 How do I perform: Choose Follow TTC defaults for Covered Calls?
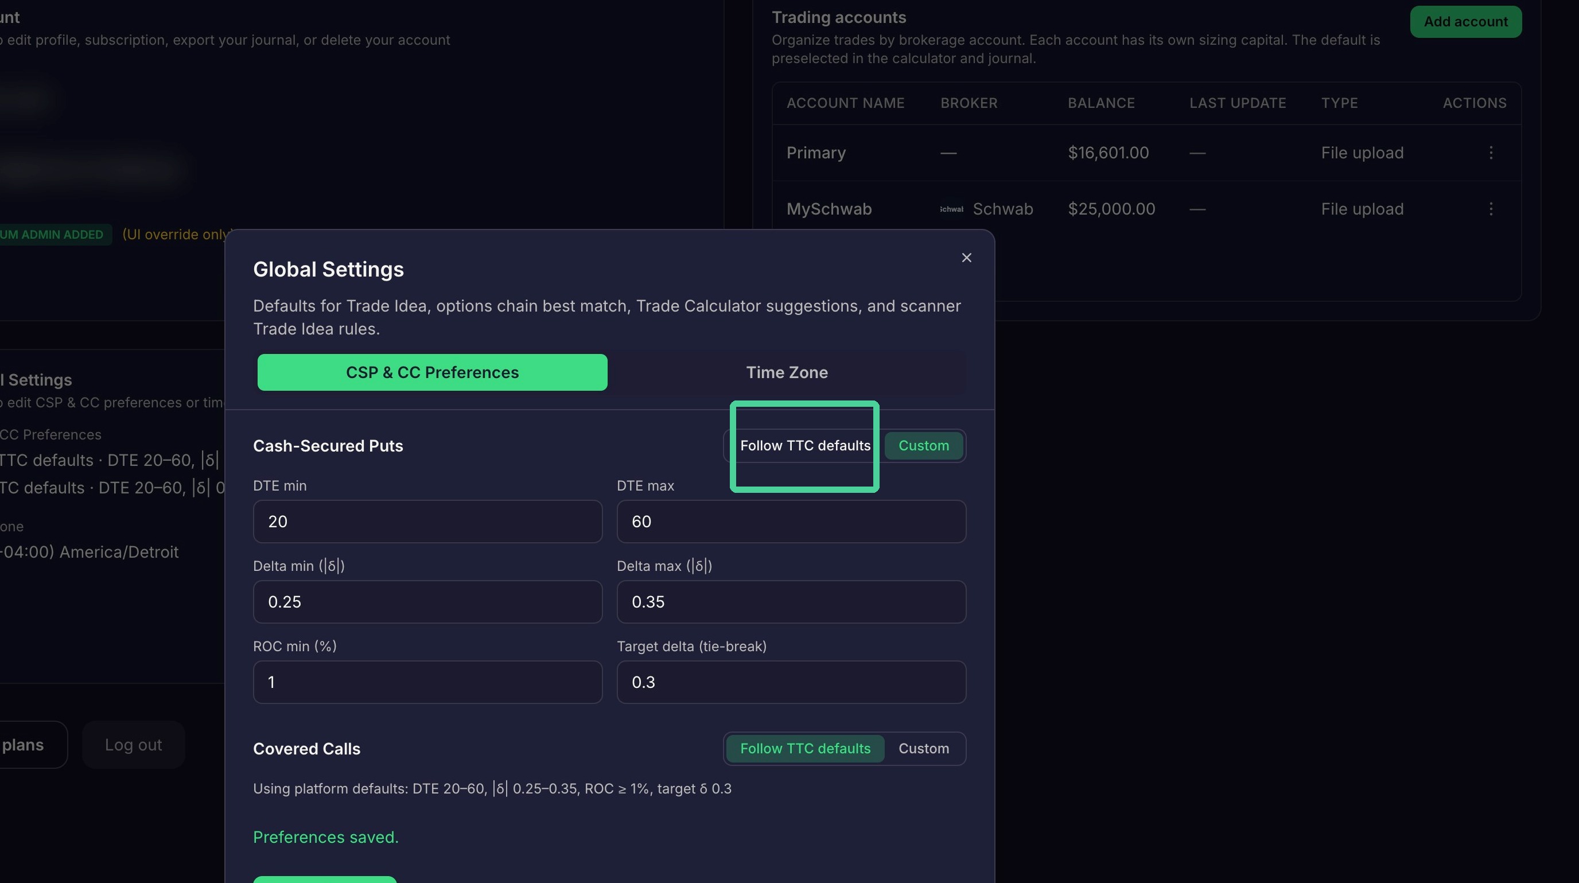tap(805, 748)
